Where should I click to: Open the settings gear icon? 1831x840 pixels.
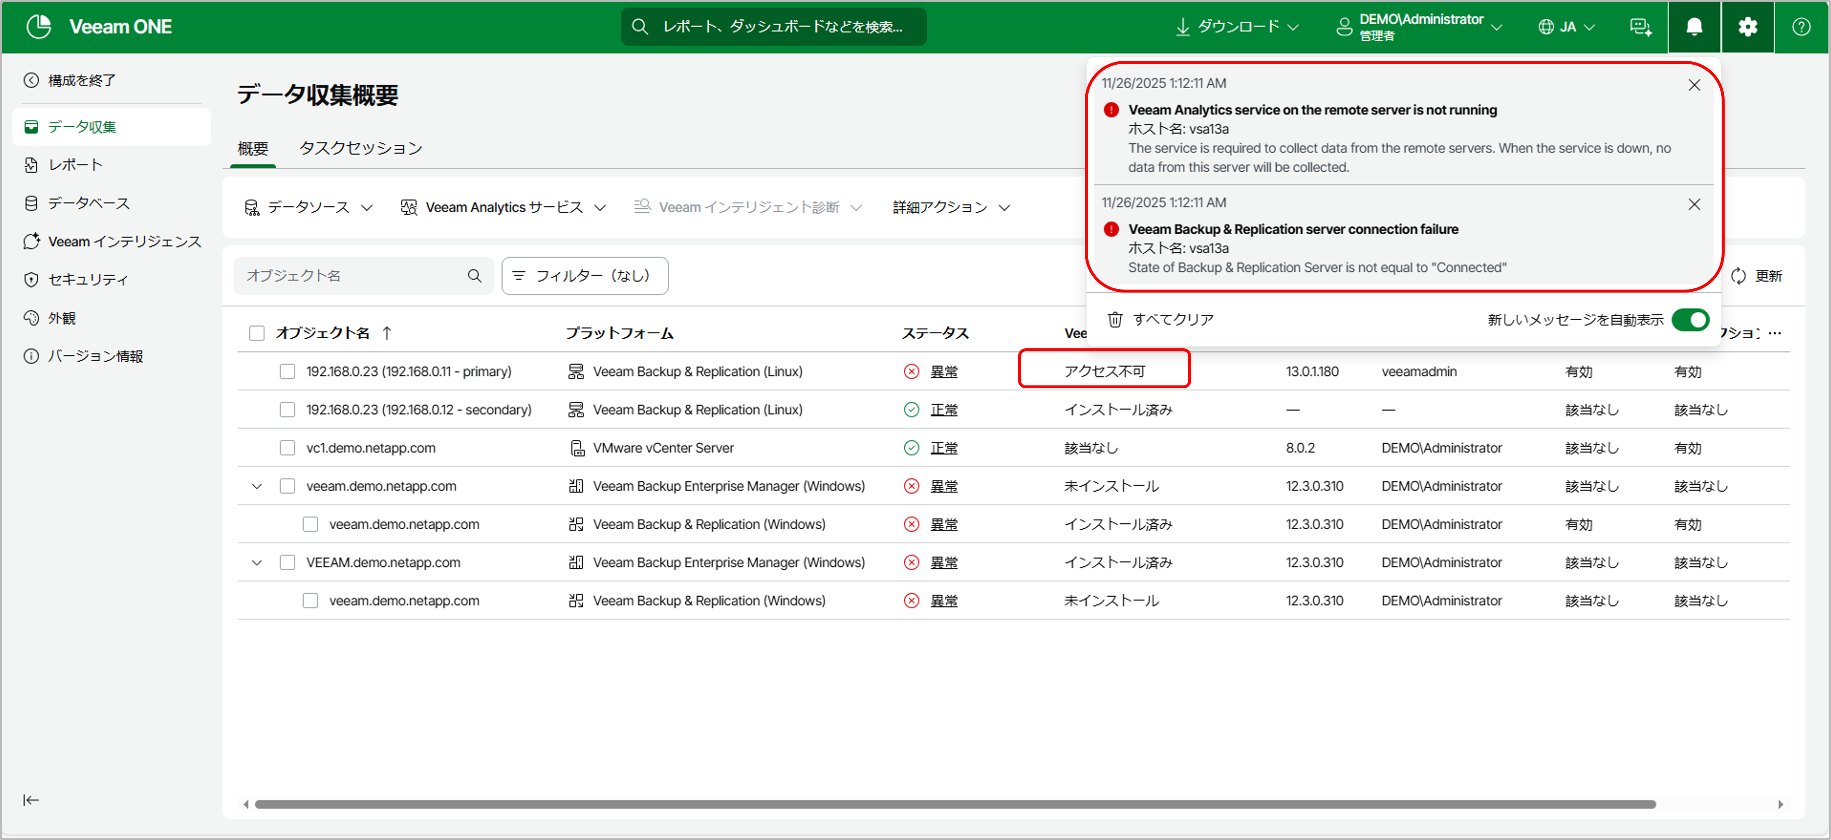point(1747,27)
